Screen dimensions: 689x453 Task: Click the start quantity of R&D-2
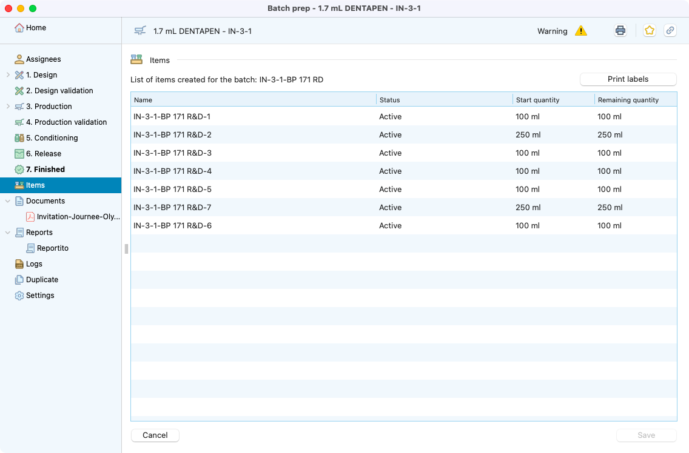pos(528,135)
